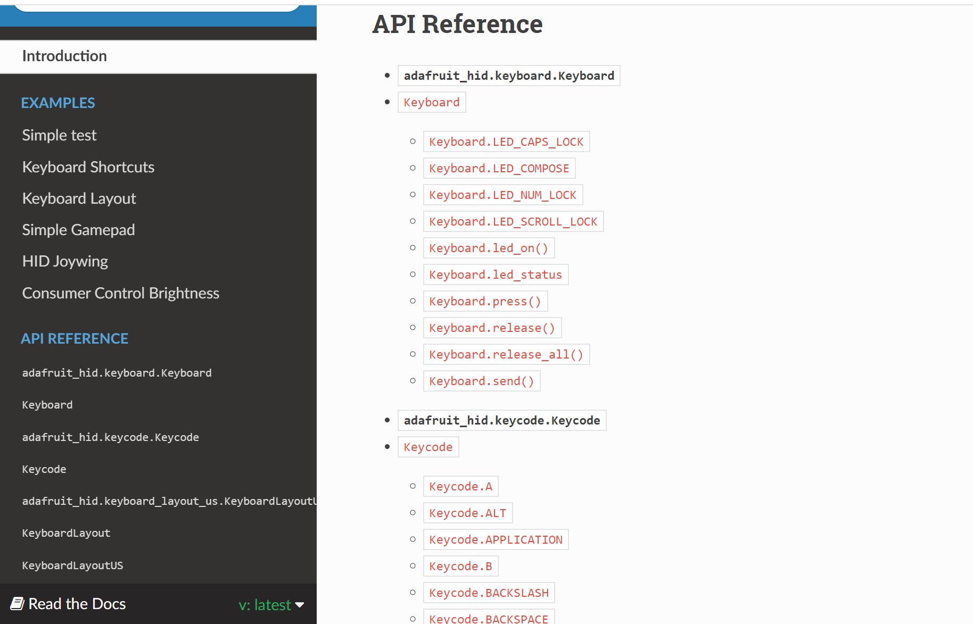Open Consumer Control Brightness example
The width and height of the screenshot is (973, 624).
(121, 293)
